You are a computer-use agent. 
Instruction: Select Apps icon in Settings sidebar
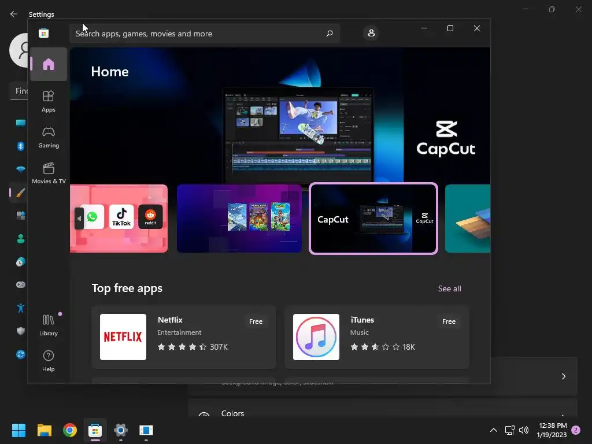click(x=20, y=216)
